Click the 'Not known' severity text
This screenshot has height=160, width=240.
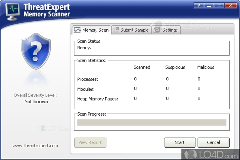pos(36,102)
